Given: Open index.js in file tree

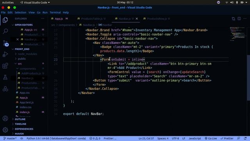Looking at the screenshot, I should [25, 112].
